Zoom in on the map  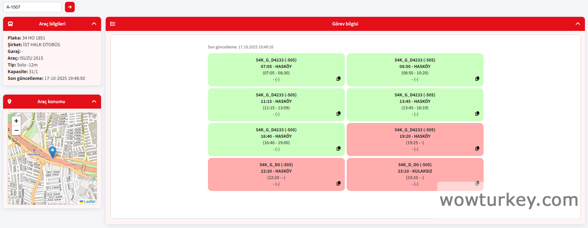tap(16, 121)
